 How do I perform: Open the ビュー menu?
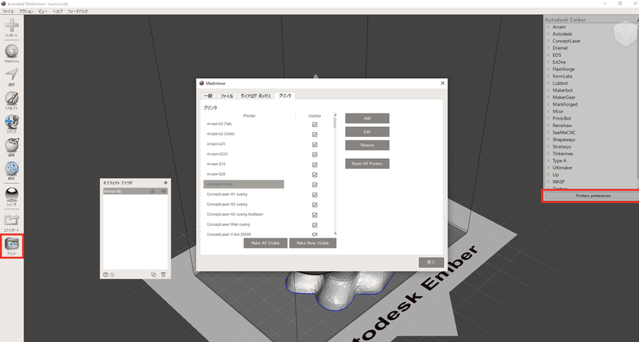click(43, 11)
